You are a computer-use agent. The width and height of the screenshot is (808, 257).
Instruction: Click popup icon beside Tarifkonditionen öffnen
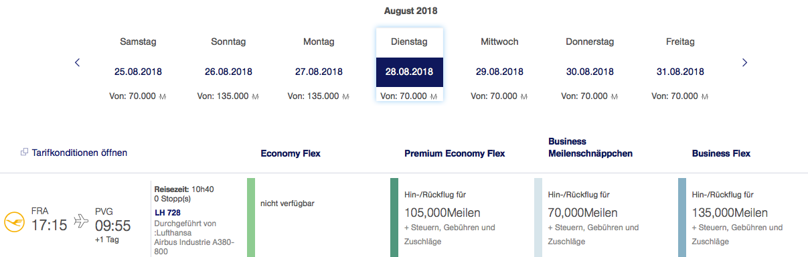click(x=25, y=153)
